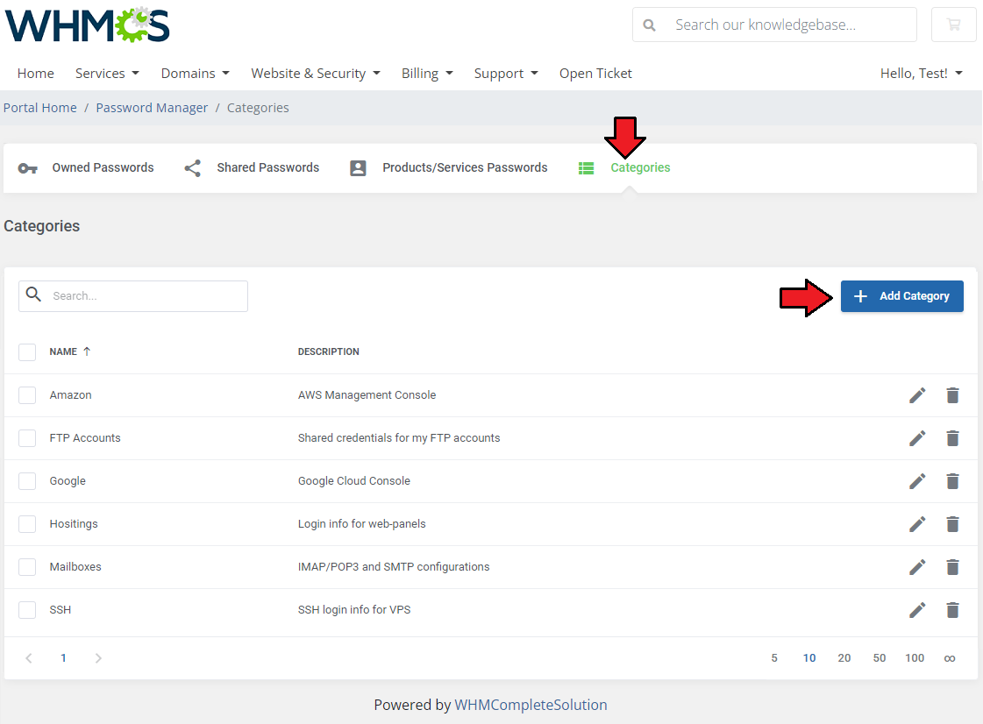Screen dimensions: 983x724
Task: Show unlimited entries with infinity option
Action: coord(950,658)
